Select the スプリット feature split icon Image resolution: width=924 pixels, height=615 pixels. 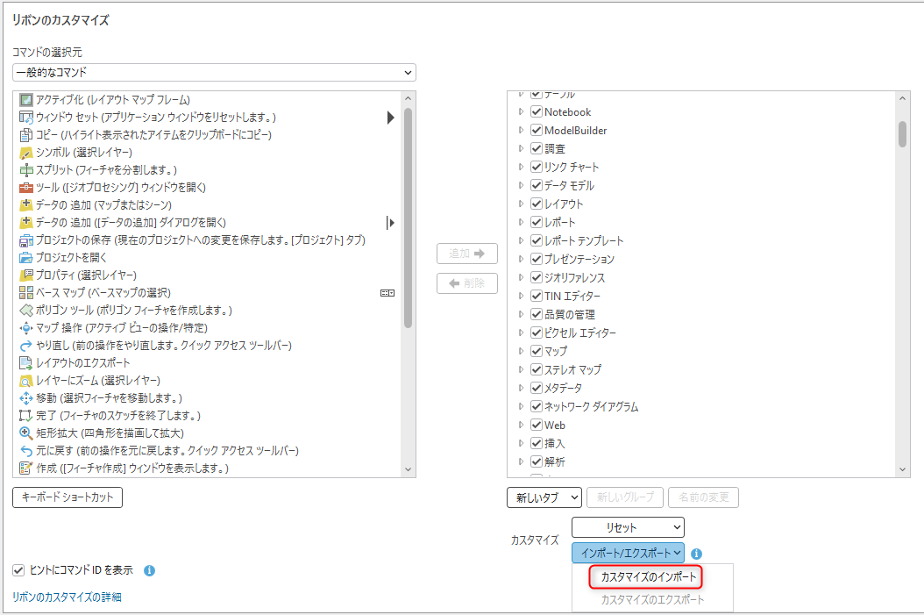(26, 170)
